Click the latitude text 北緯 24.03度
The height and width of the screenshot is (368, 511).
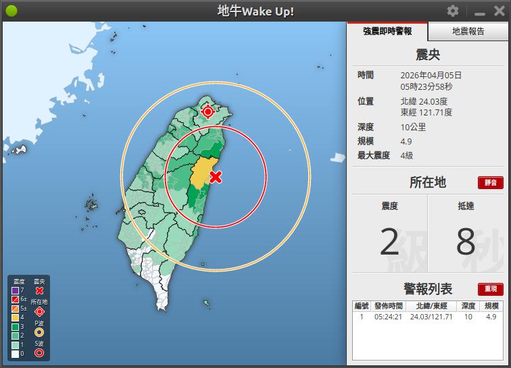pos(424,101)
